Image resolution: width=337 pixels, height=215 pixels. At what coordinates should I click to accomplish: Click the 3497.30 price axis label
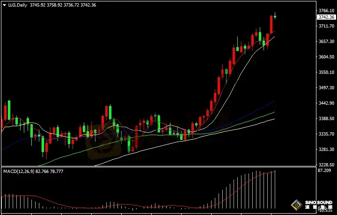coord(327,88)
